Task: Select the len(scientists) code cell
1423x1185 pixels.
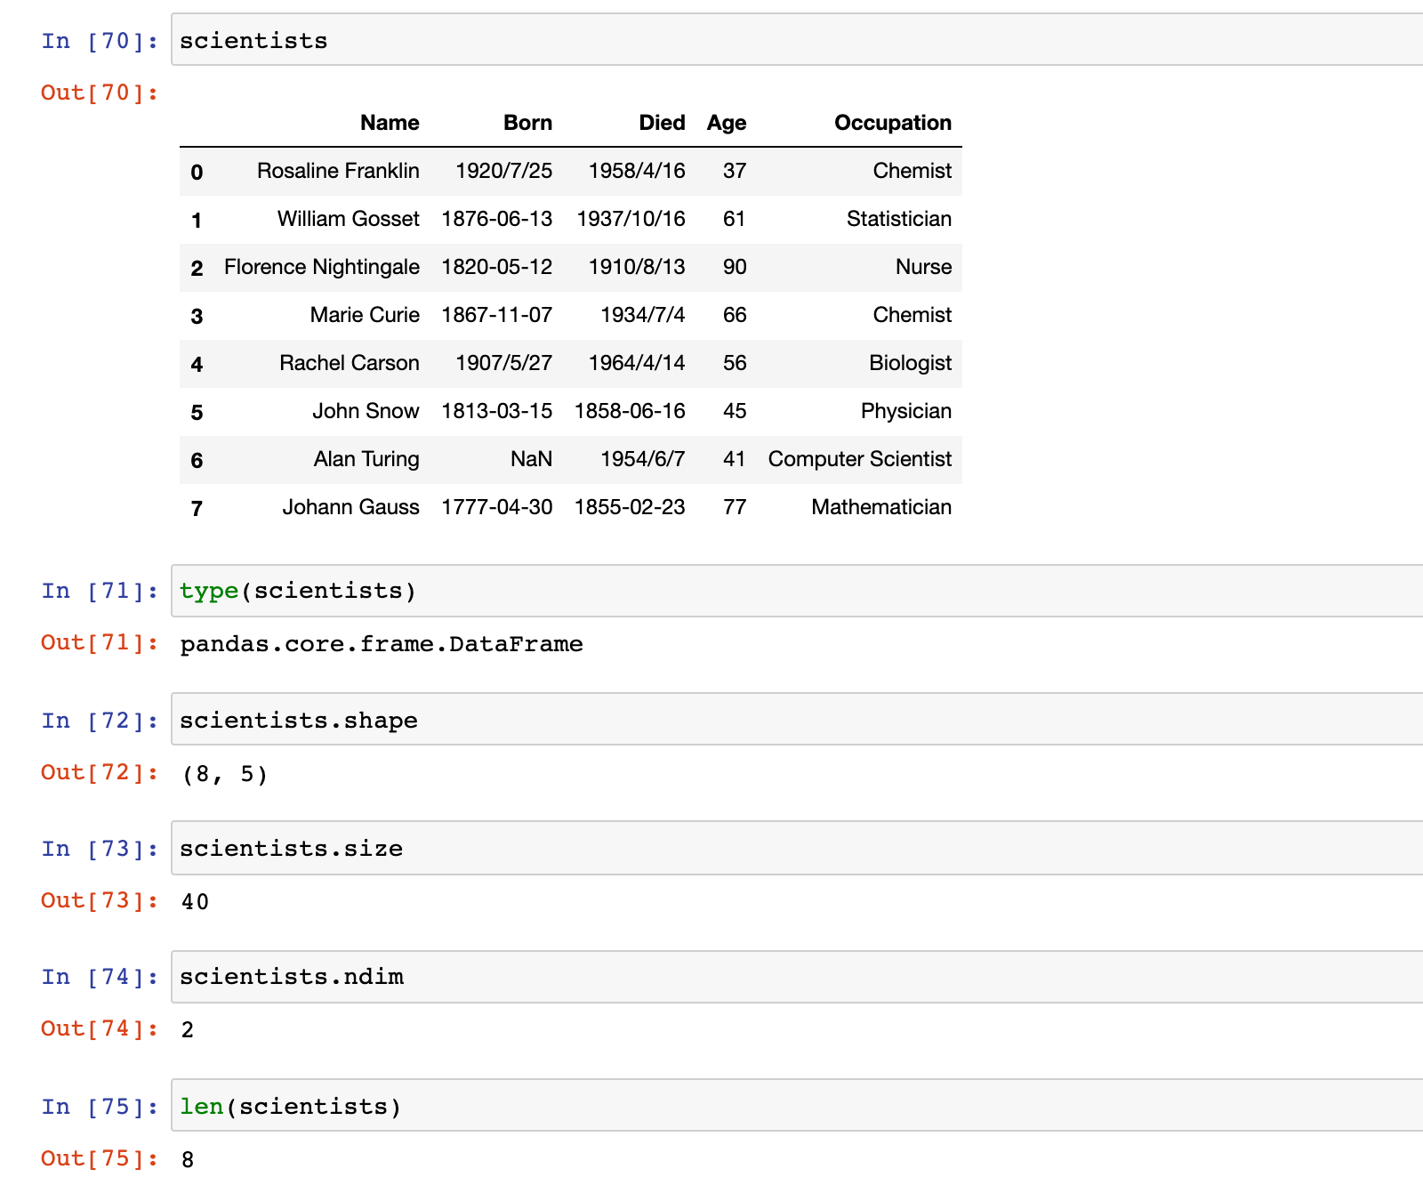Action: tap(797, 1106)
